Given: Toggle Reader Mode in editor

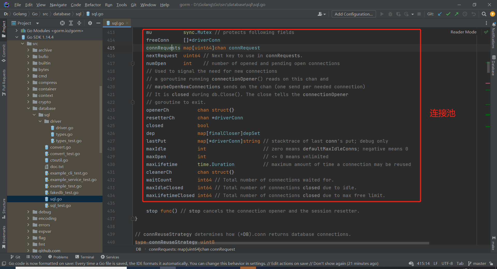Looking at the screenshot, I should click(x=463, y=32).
